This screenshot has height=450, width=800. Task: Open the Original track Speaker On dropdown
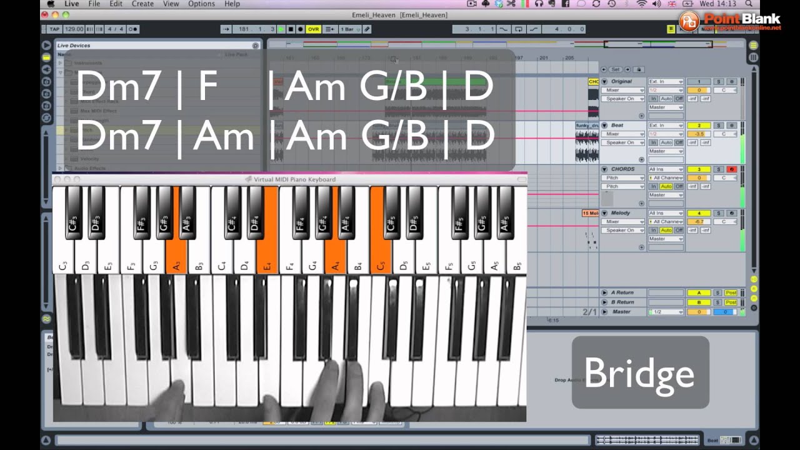(x=622, y=99)
